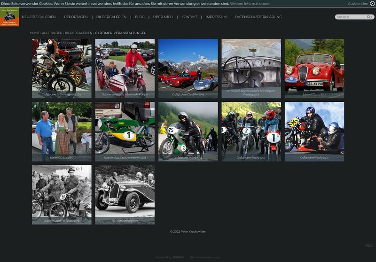Screen dimensions: 376x262
Task: Open the Datenschutzerklärung page
Action: click(258, 17)
